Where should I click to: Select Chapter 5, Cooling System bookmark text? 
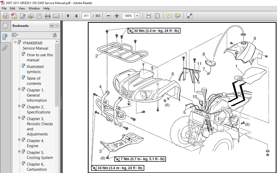[x=40, y=155]
